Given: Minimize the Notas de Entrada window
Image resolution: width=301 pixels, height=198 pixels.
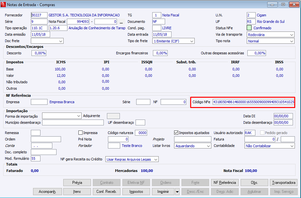Looking at the screenshot, I should pyautogui.click(x=272, y=4).
